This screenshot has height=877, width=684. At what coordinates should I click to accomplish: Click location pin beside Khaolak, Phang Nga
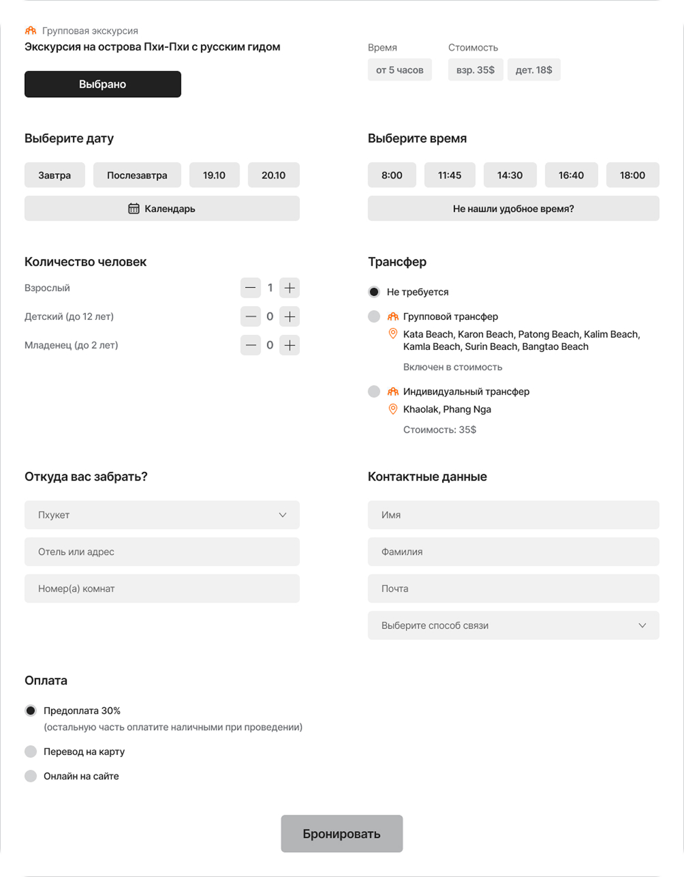pos(393,410)
